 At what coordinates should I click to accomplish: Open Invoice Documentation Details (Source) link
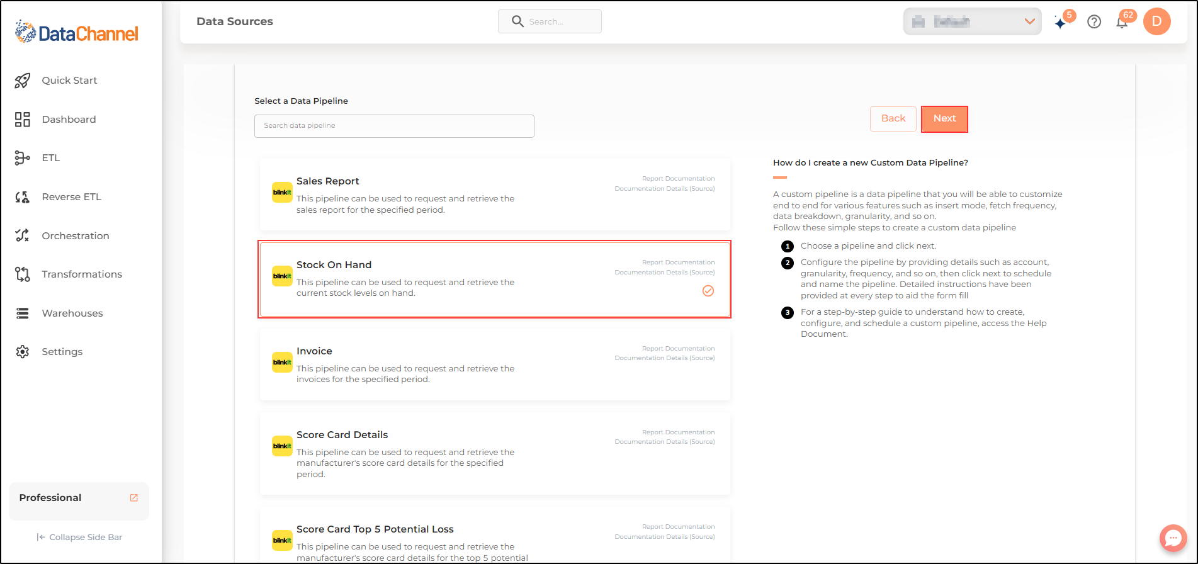coord(664,358)
